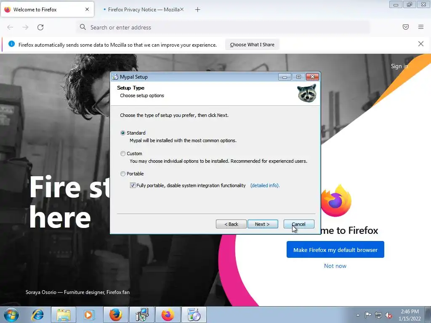This screenshot has width=431, height=323.
Task: Minimize the Mypal Setup window
Action: (x=285, y=77)
